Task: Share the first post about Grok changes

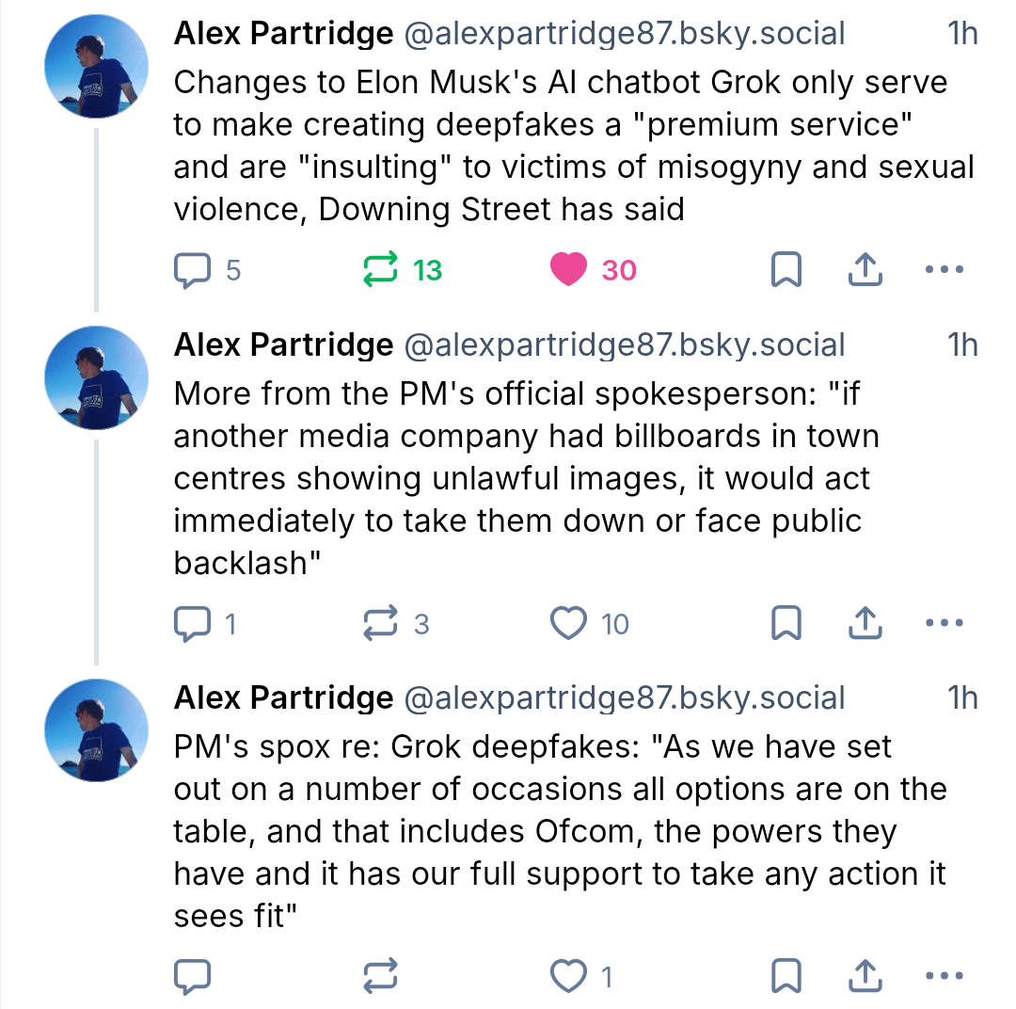Action: 865,271
